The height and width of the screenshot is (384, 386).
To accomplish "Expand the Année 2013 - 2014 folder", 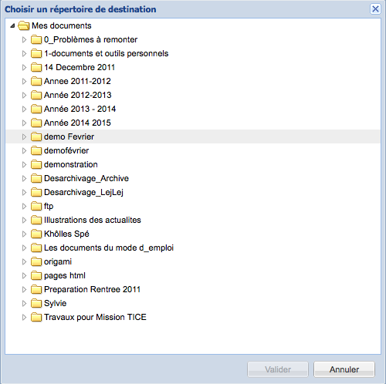I will coord(24,109).
